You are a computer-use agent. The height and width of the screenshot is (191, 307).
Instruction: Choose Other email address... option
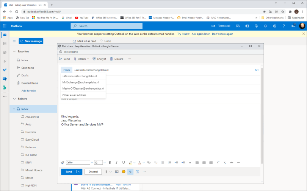[x=75, y=95]
